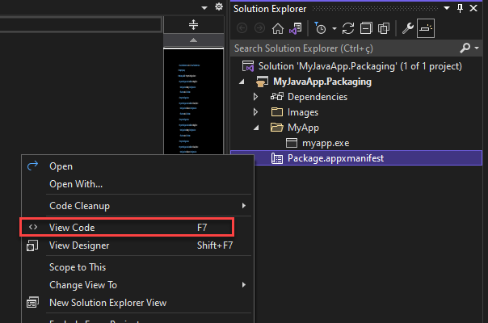Open Properties via wrench icon
The image size is (488, 323).
(408, 28)
